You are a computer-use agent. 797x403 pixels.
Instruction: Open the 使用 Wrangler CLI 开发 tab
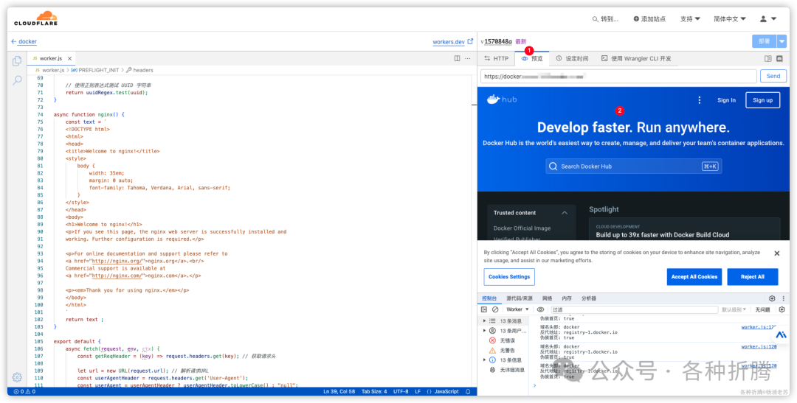tap(636, 58)
